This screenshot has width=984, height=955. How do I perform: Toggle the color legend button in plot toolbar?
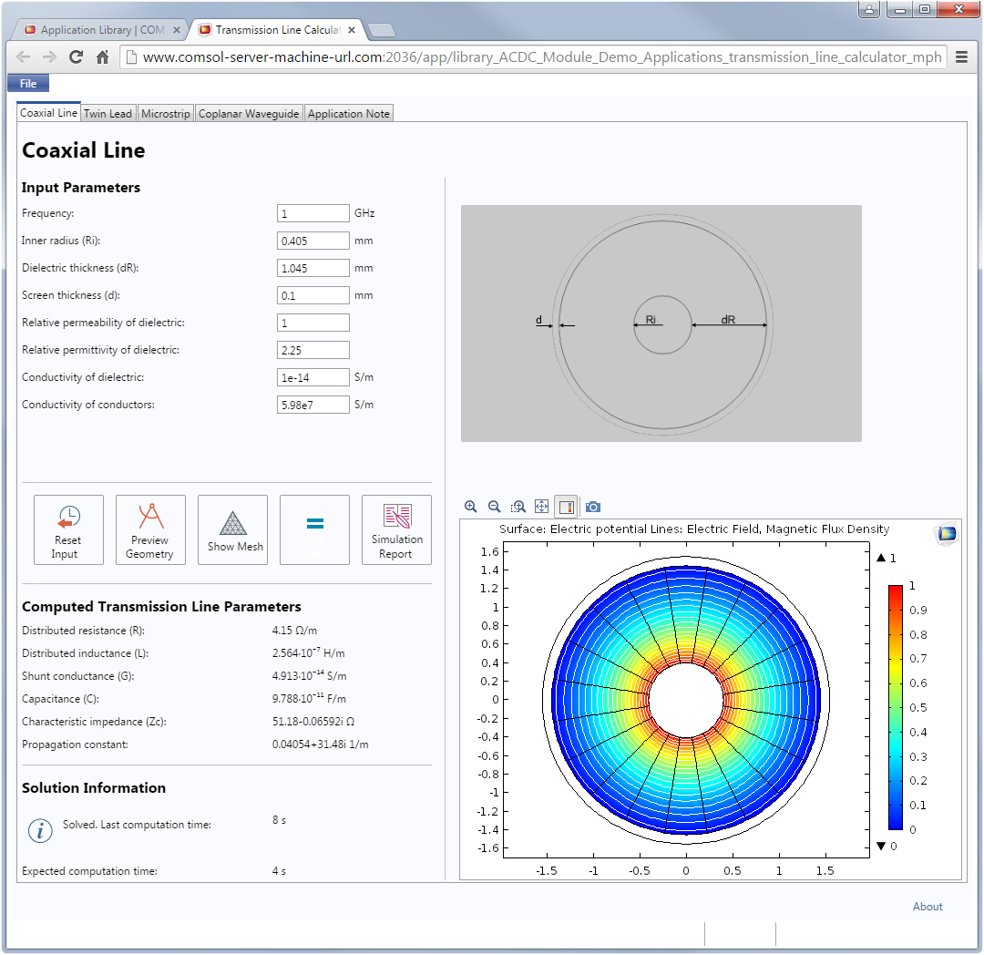click(566, 507)
